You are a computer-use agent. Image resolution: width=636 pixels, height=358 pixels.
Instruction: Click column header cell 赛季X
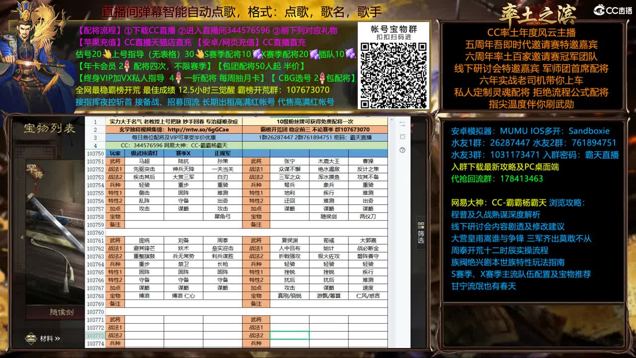pyautogui.click(x=183, y=154)
